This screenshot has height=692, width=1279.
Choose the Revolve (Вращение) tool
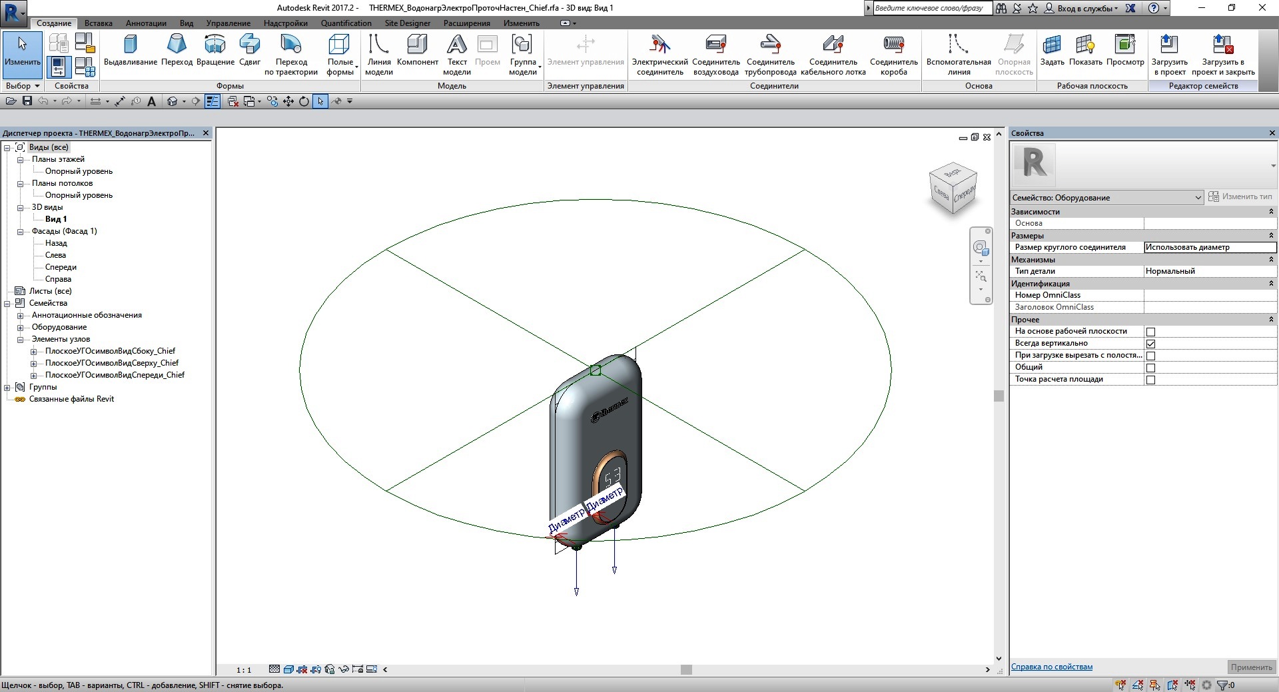click(x=215, y=51)
